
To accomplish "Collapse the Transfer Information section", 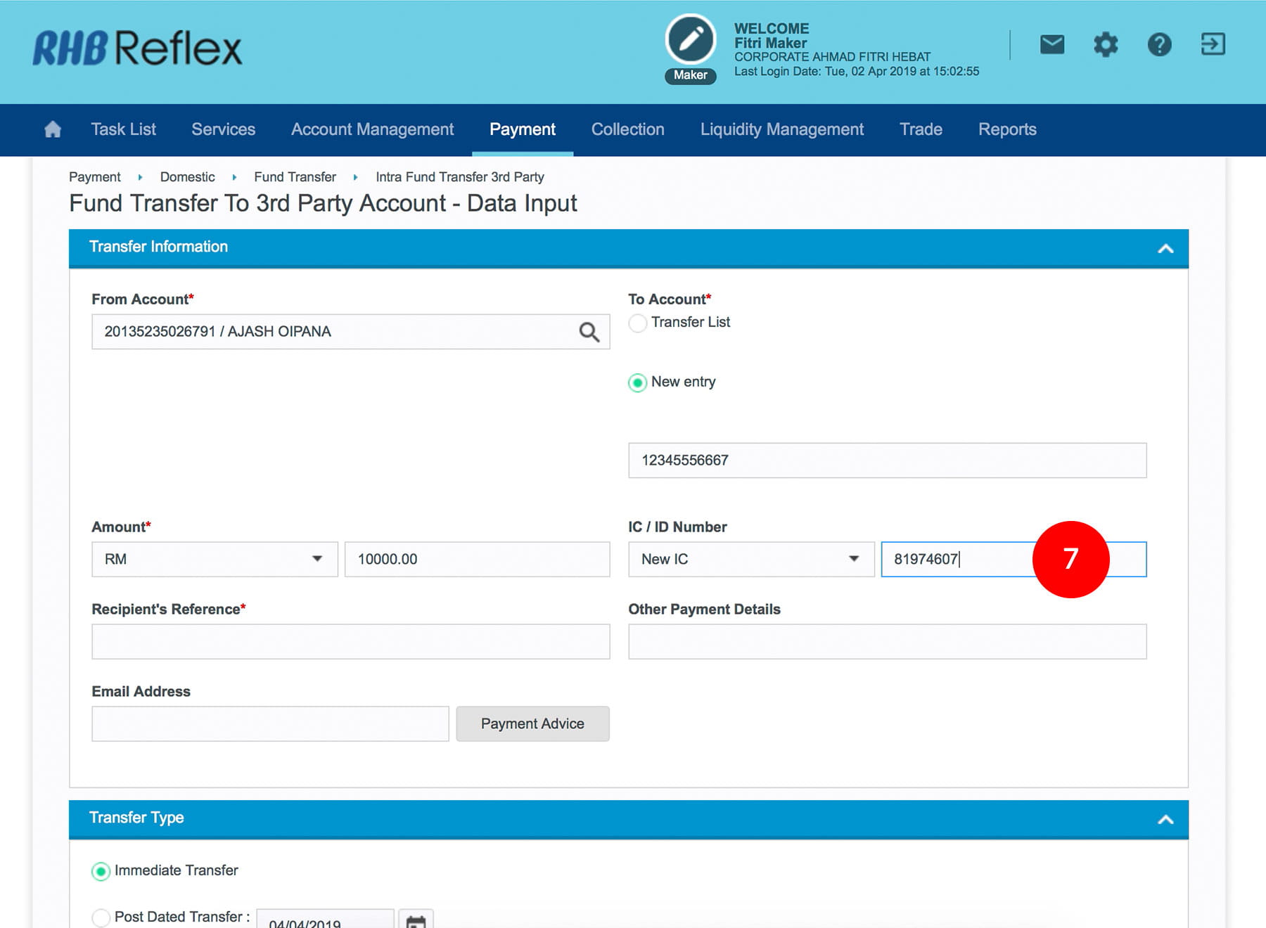I will point(1165,248).
